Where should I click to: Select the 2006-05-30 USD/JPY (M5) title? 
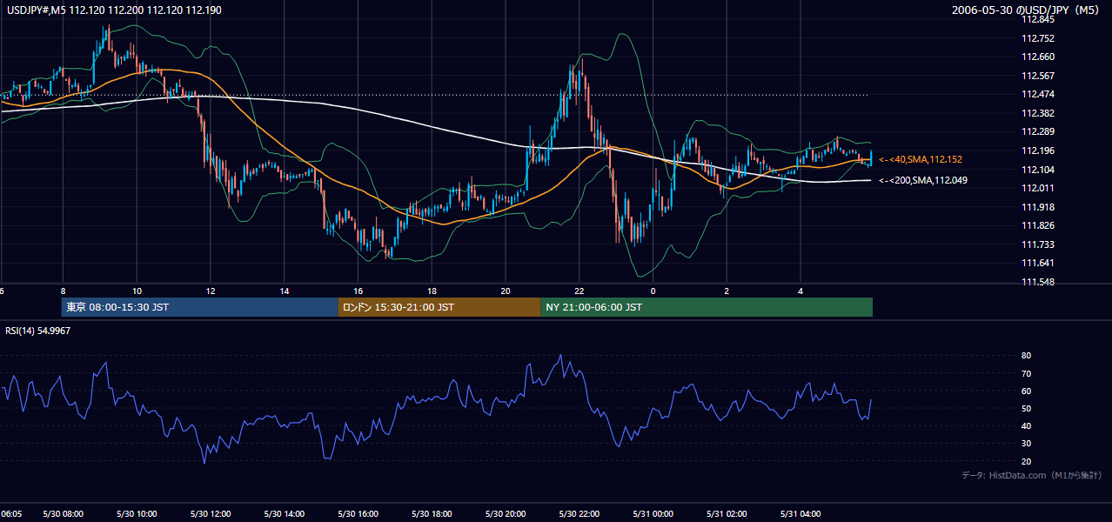1027,10
